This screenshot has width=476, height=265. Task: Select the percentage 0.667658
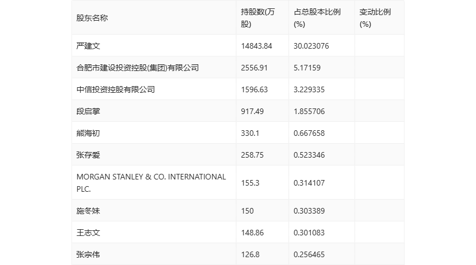coord(309,133)
